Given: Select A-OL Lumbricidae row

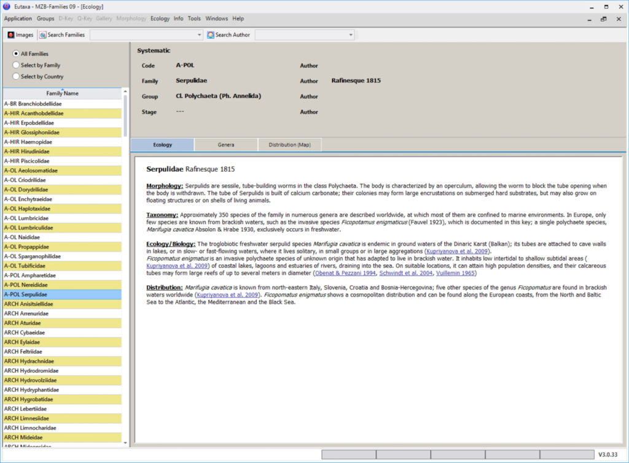Looking at the screenshot, I should coord(62,218).
